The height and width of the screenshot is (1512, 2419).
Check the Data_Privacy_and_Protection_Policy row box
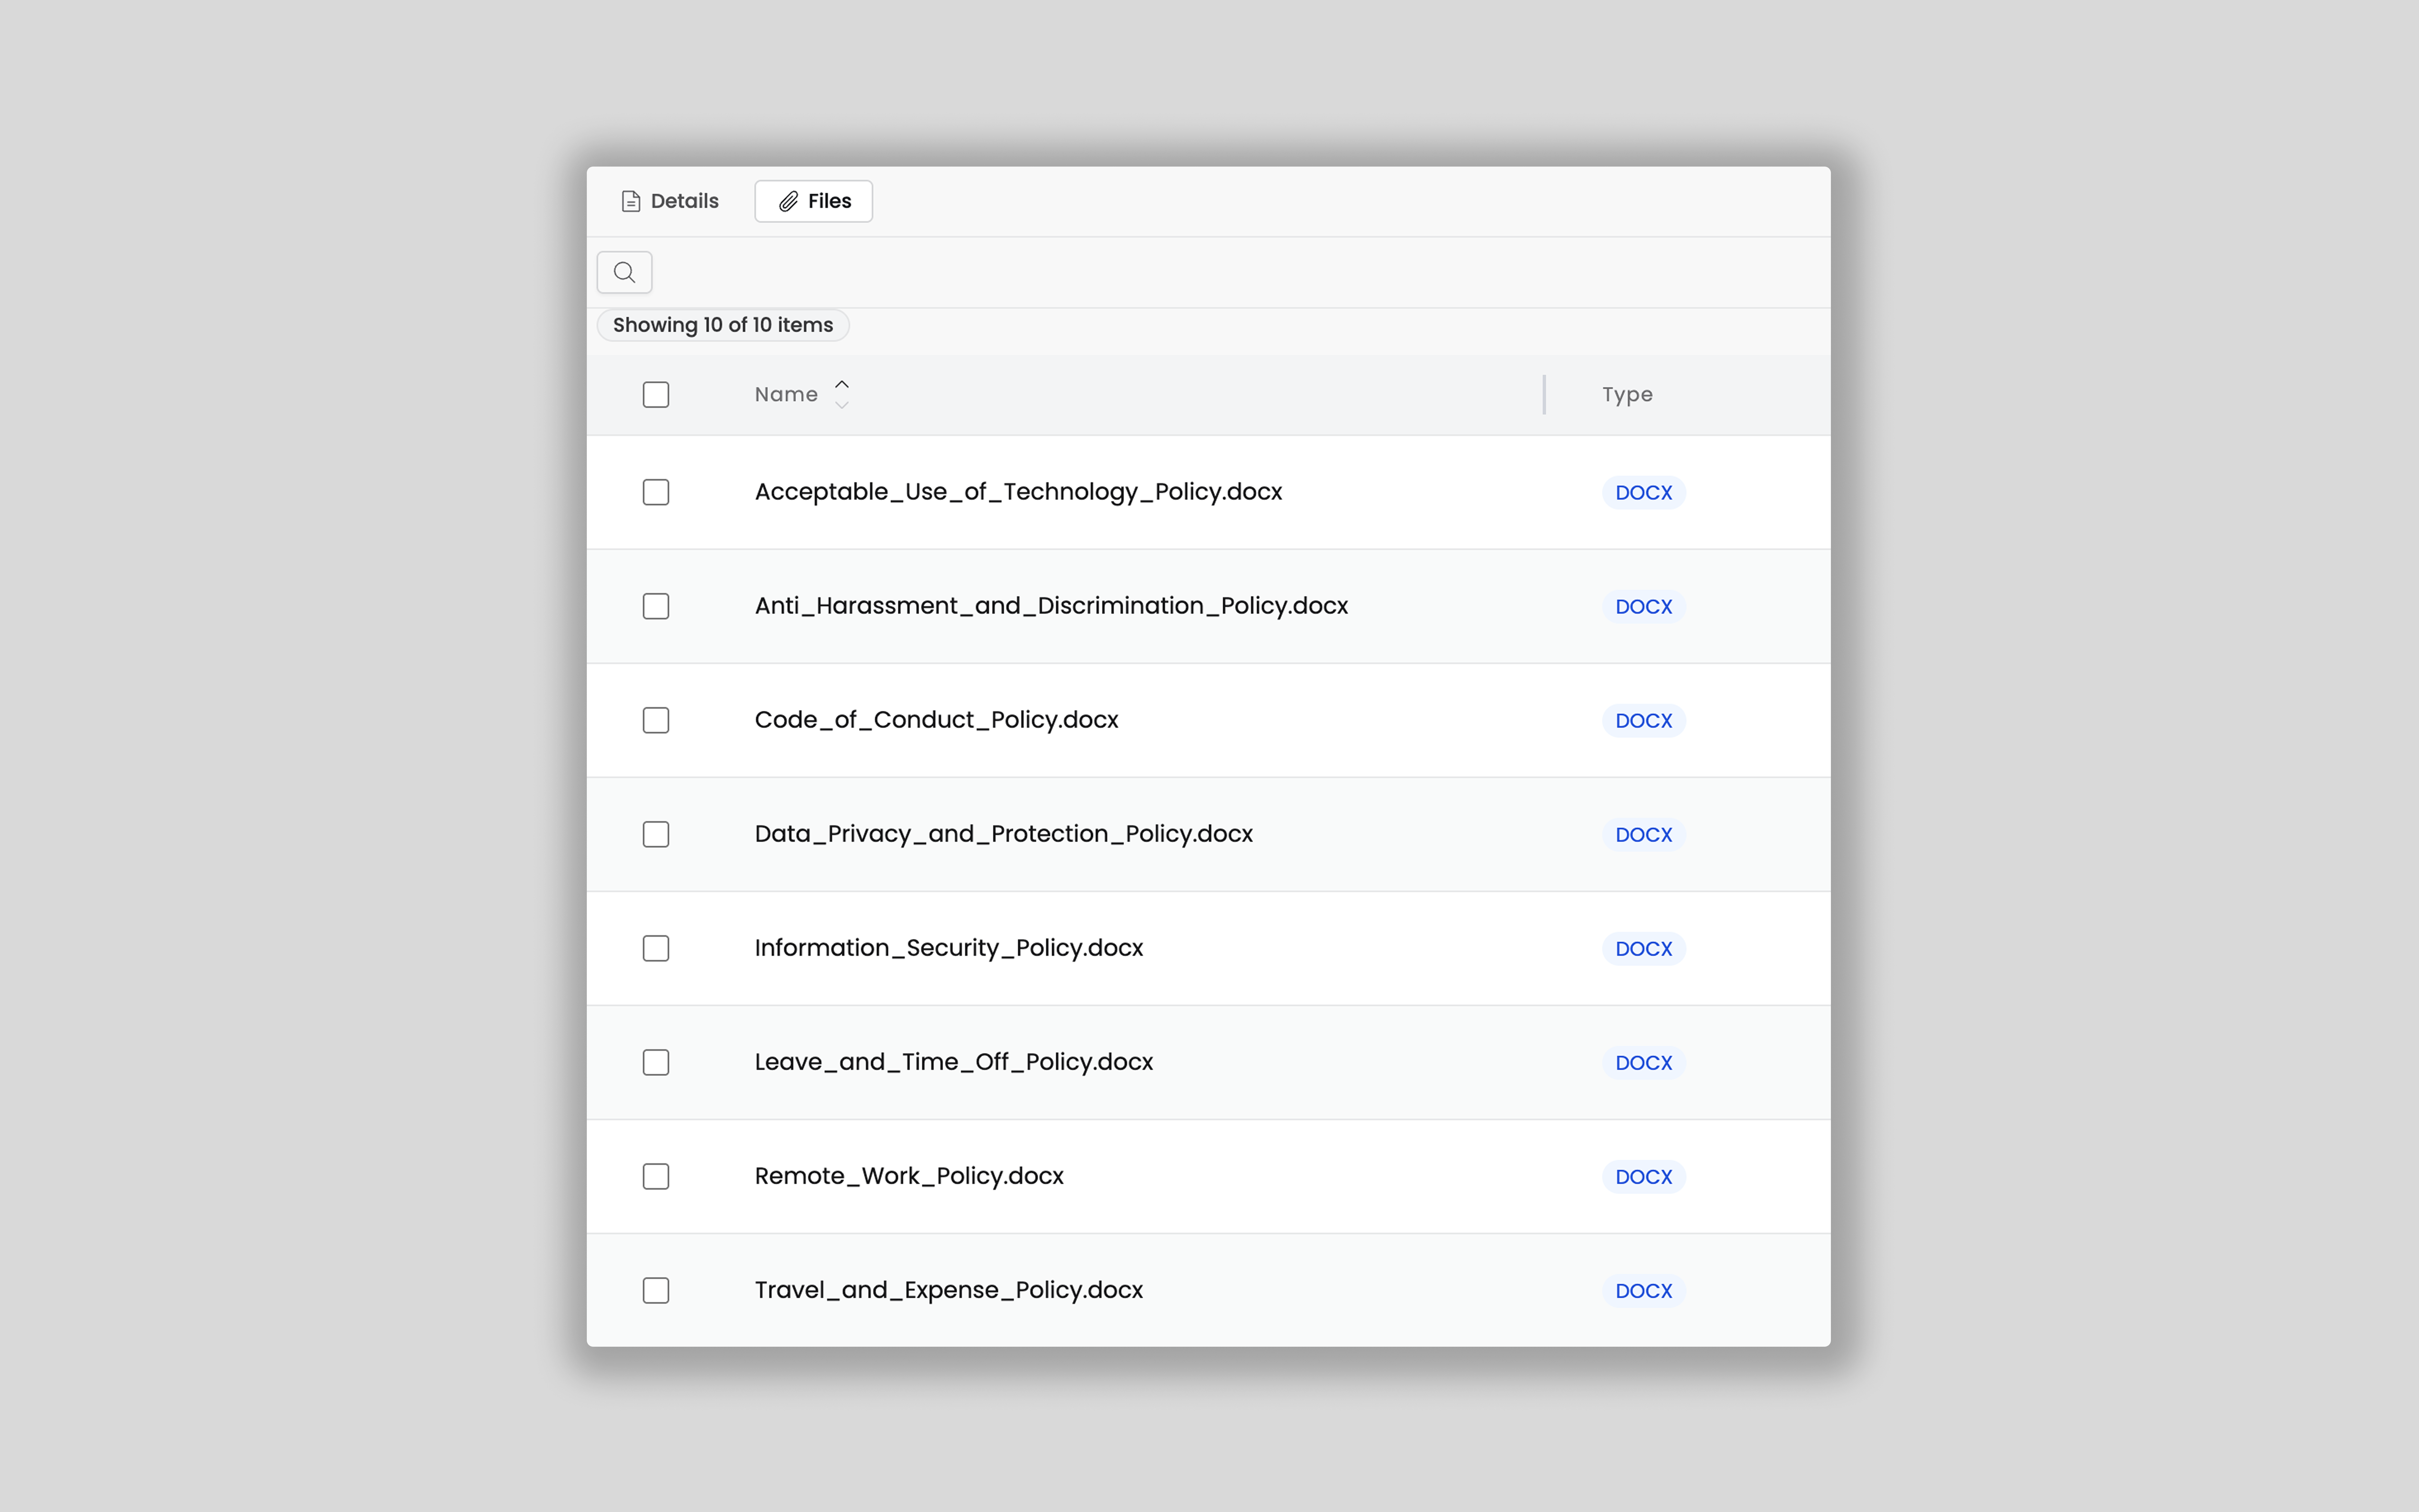point(656,834)
